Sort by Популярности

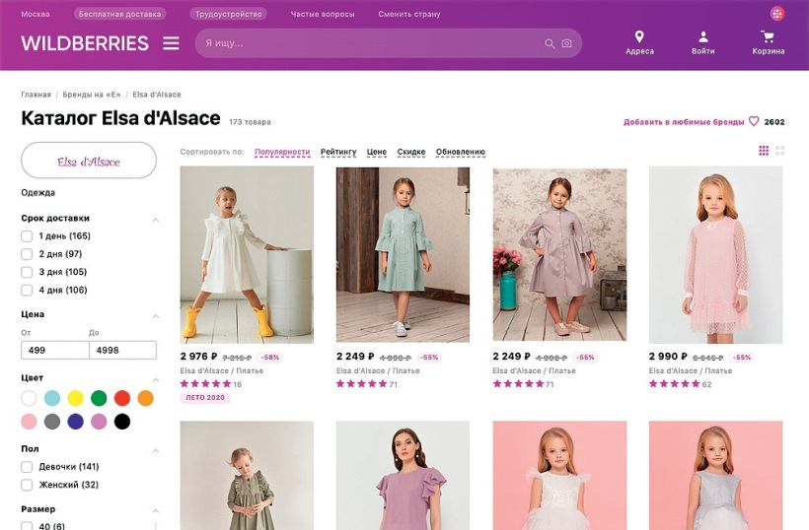282,152
